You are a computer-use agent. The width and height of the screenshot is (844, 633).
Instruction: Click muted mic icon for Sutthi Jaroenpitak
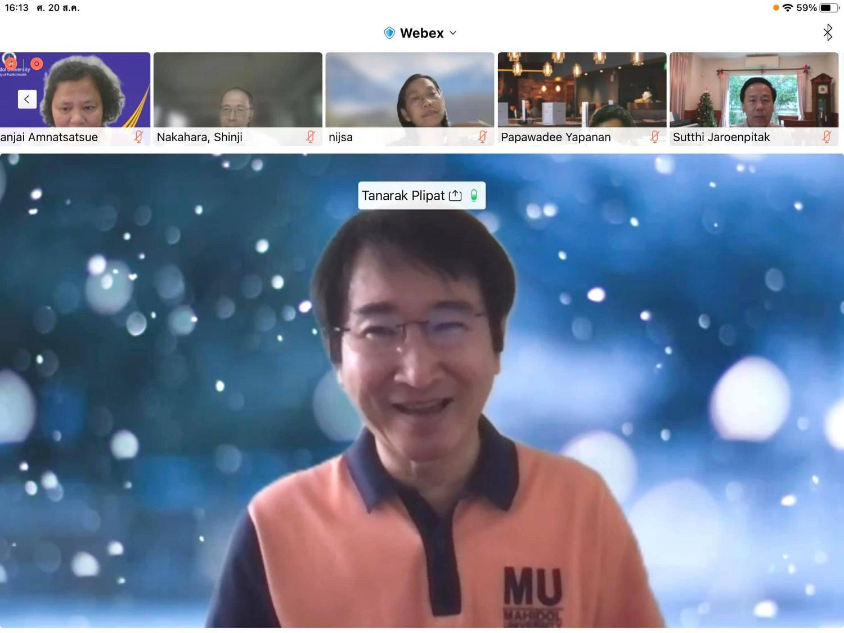click(827, 137)
